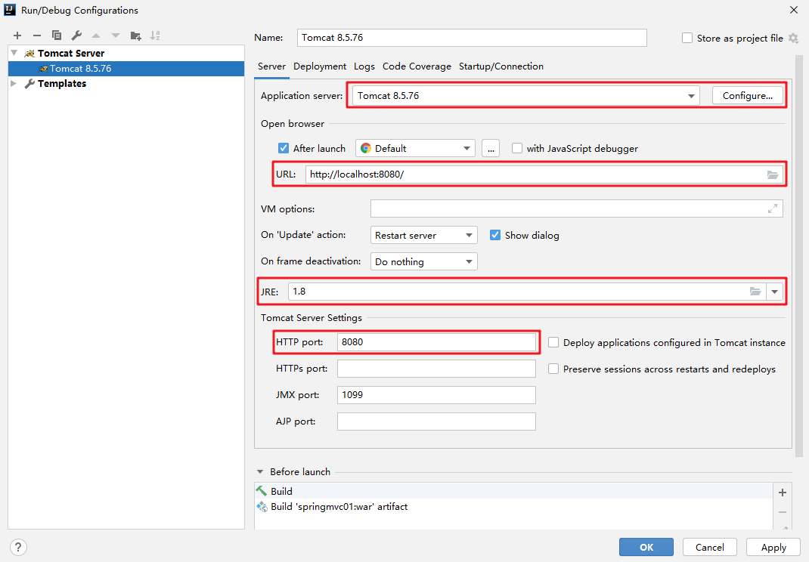809x562 pixels.
Task: Click the Add New Configuration plus icon
Action: (x=17, y=36)
